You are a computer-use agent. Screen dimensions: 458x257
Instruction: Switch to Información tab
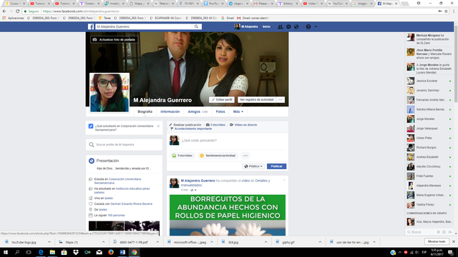170,111
